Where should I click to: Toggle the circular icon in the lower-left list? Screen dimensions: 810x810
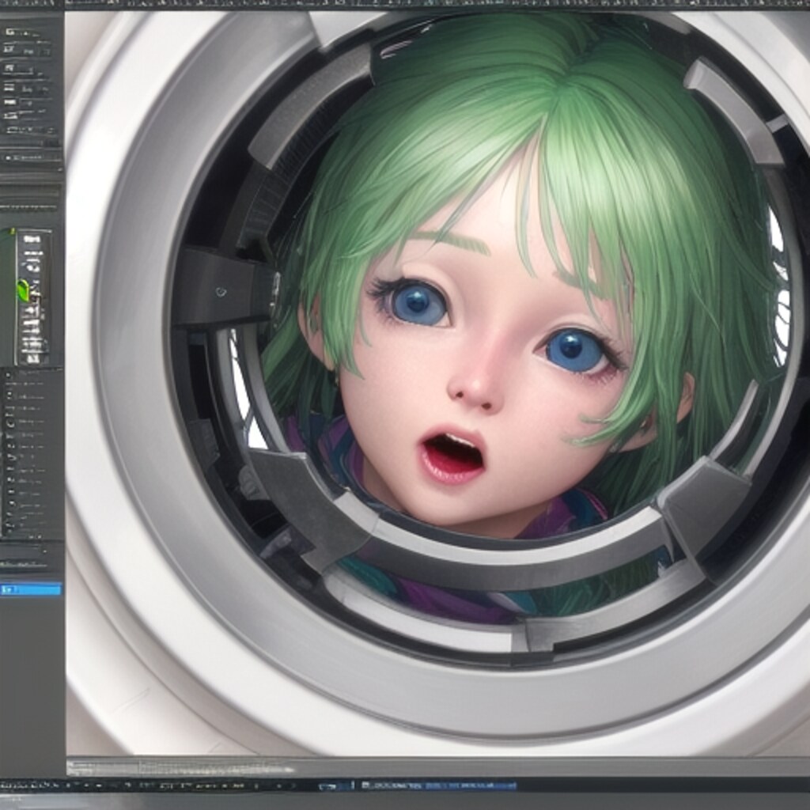[9, 424]
